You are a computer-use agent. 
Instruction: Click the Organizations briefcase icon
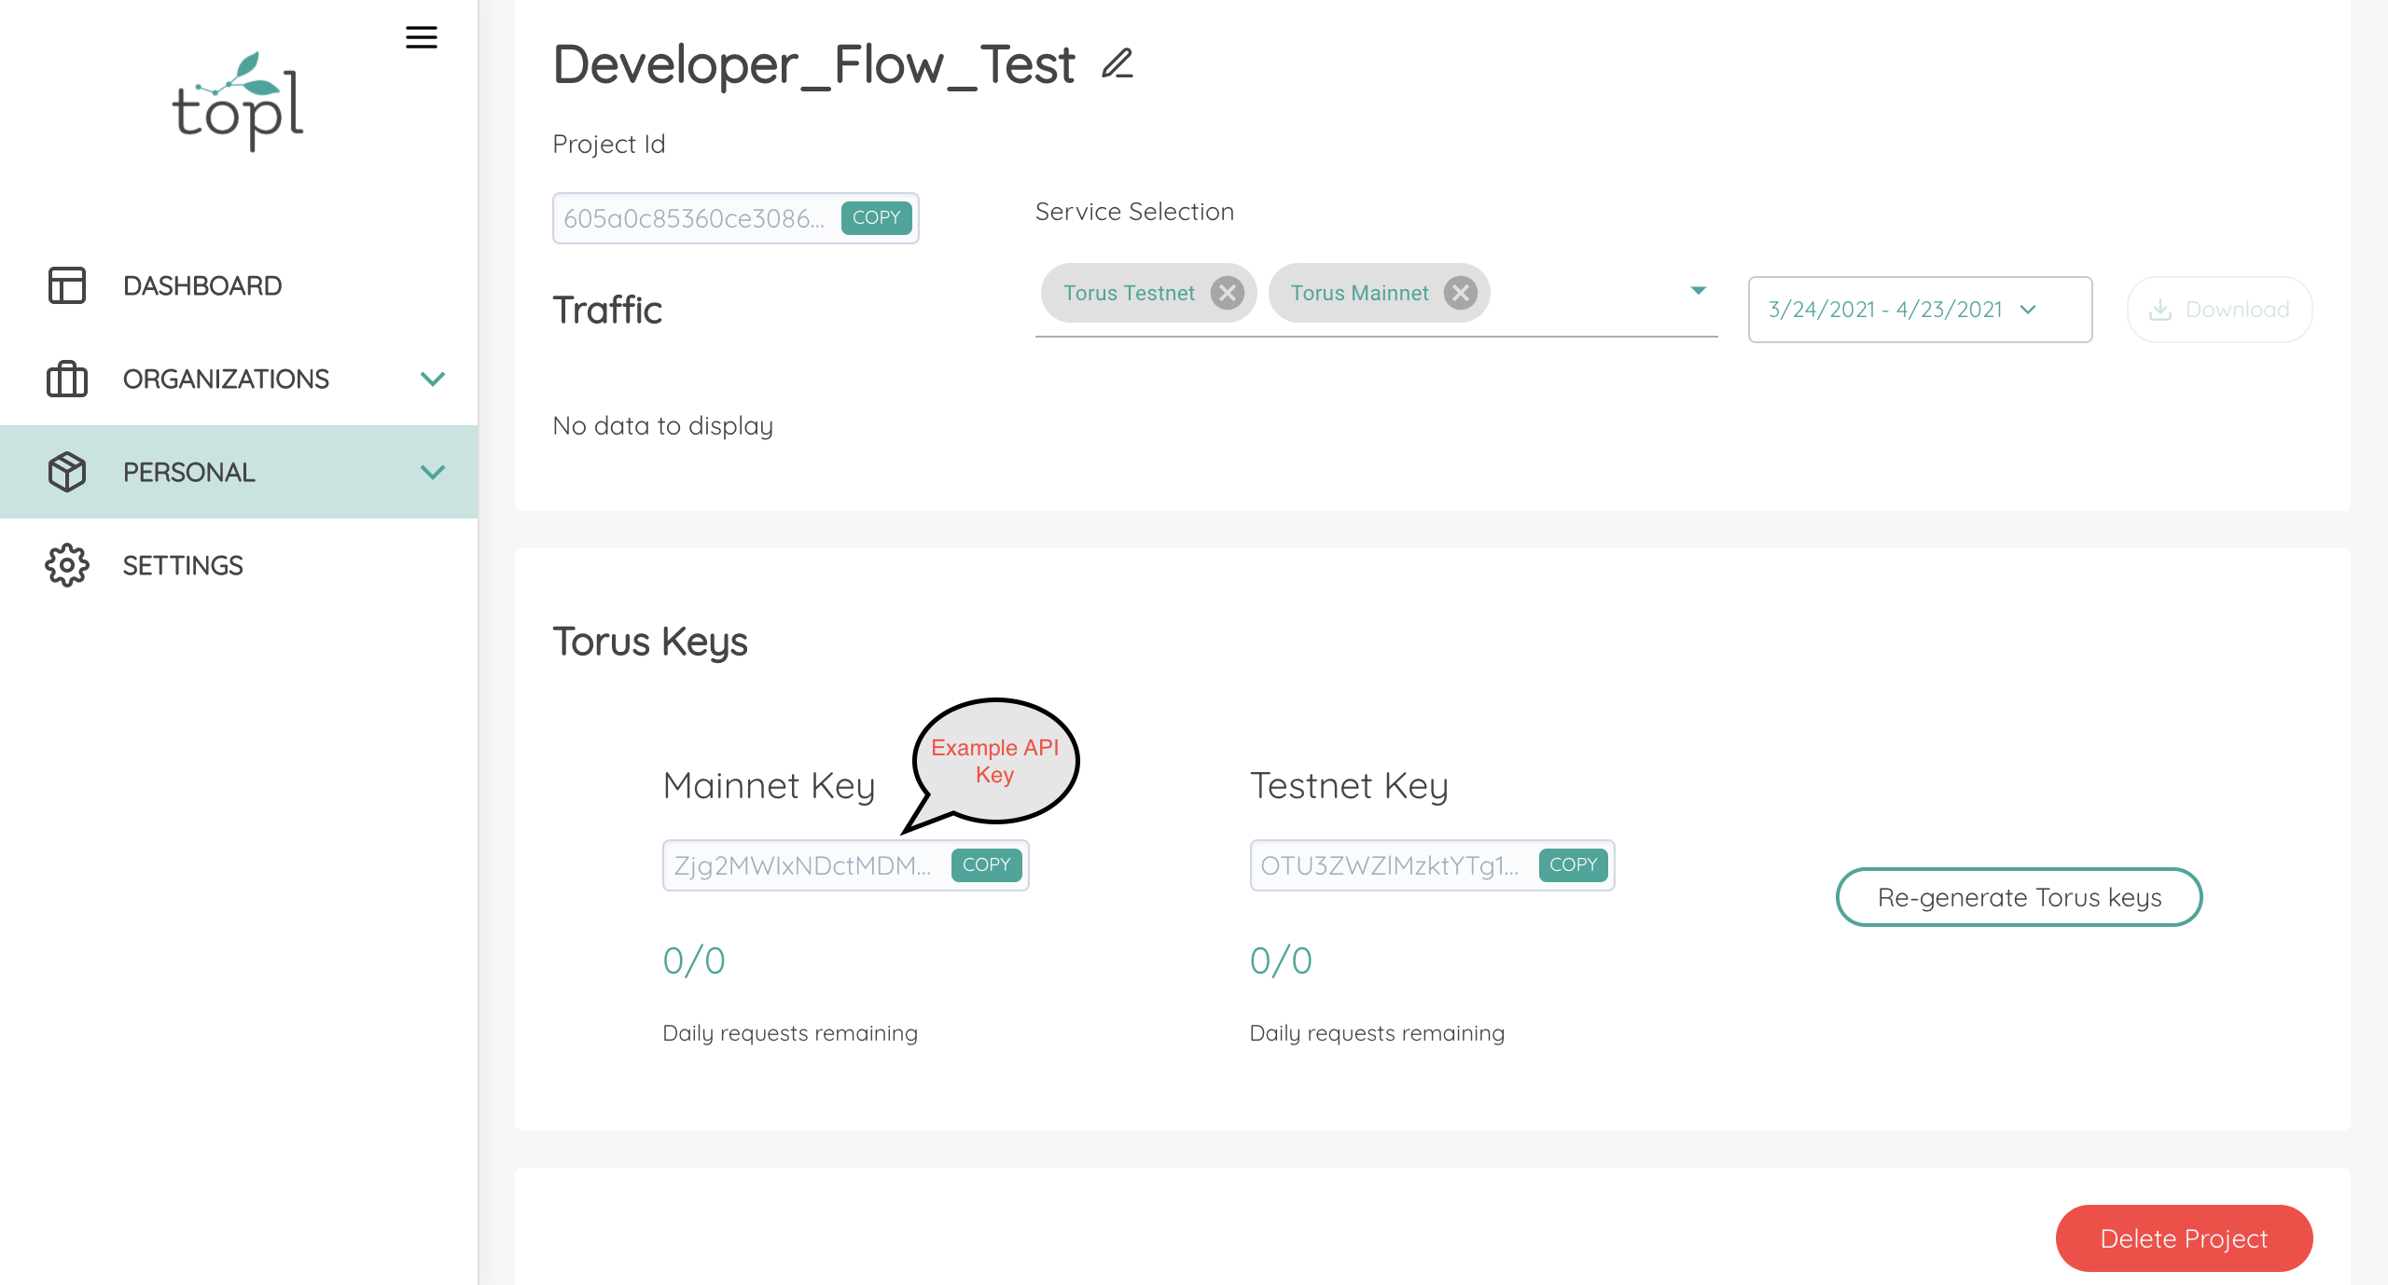click(x=67, y=379)
